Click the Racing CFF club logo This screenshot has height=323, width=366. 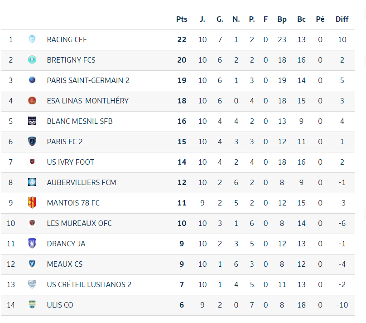point(32,39)
